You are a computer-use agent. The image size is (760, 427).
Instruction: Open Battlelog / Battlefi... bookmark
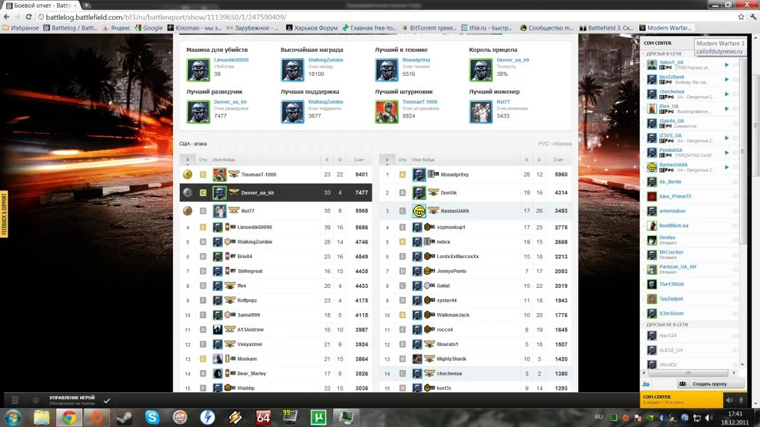(x=71, y=28)
